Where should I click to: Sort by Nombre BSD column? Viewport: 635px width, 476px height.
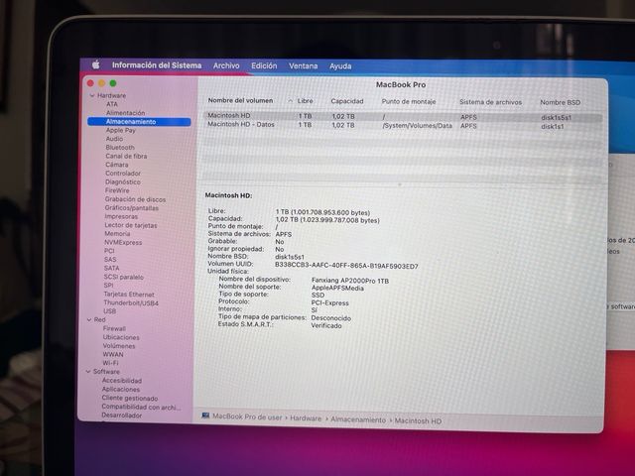click(x=560, y=102)
